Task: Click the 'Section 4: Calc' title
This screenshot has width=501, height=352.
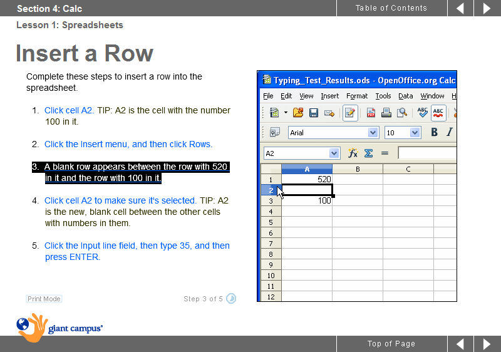Action: (49, 9)
